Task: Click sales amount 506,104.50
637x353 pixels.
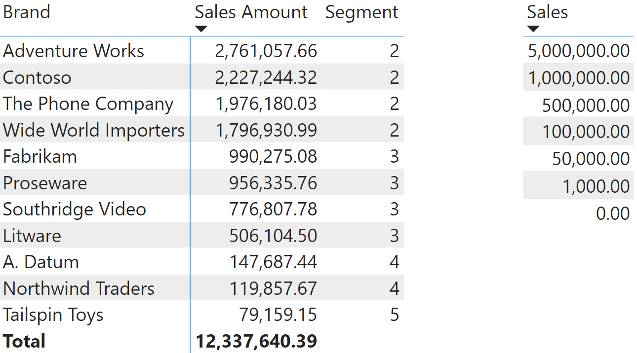Action: coord(273,236)
